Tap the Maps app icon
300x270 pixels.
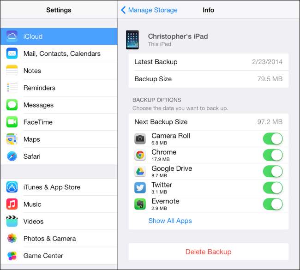[12, 139]
